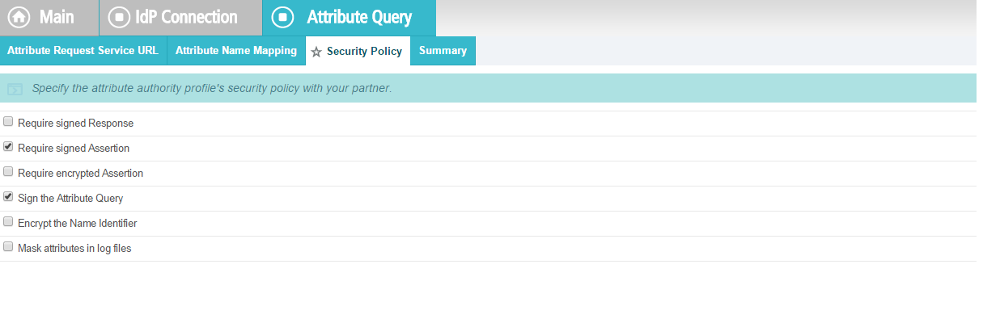Uncheck Sign the Attribute Query
The height and width of the screenshot is (327, 983).
[8, 196]
